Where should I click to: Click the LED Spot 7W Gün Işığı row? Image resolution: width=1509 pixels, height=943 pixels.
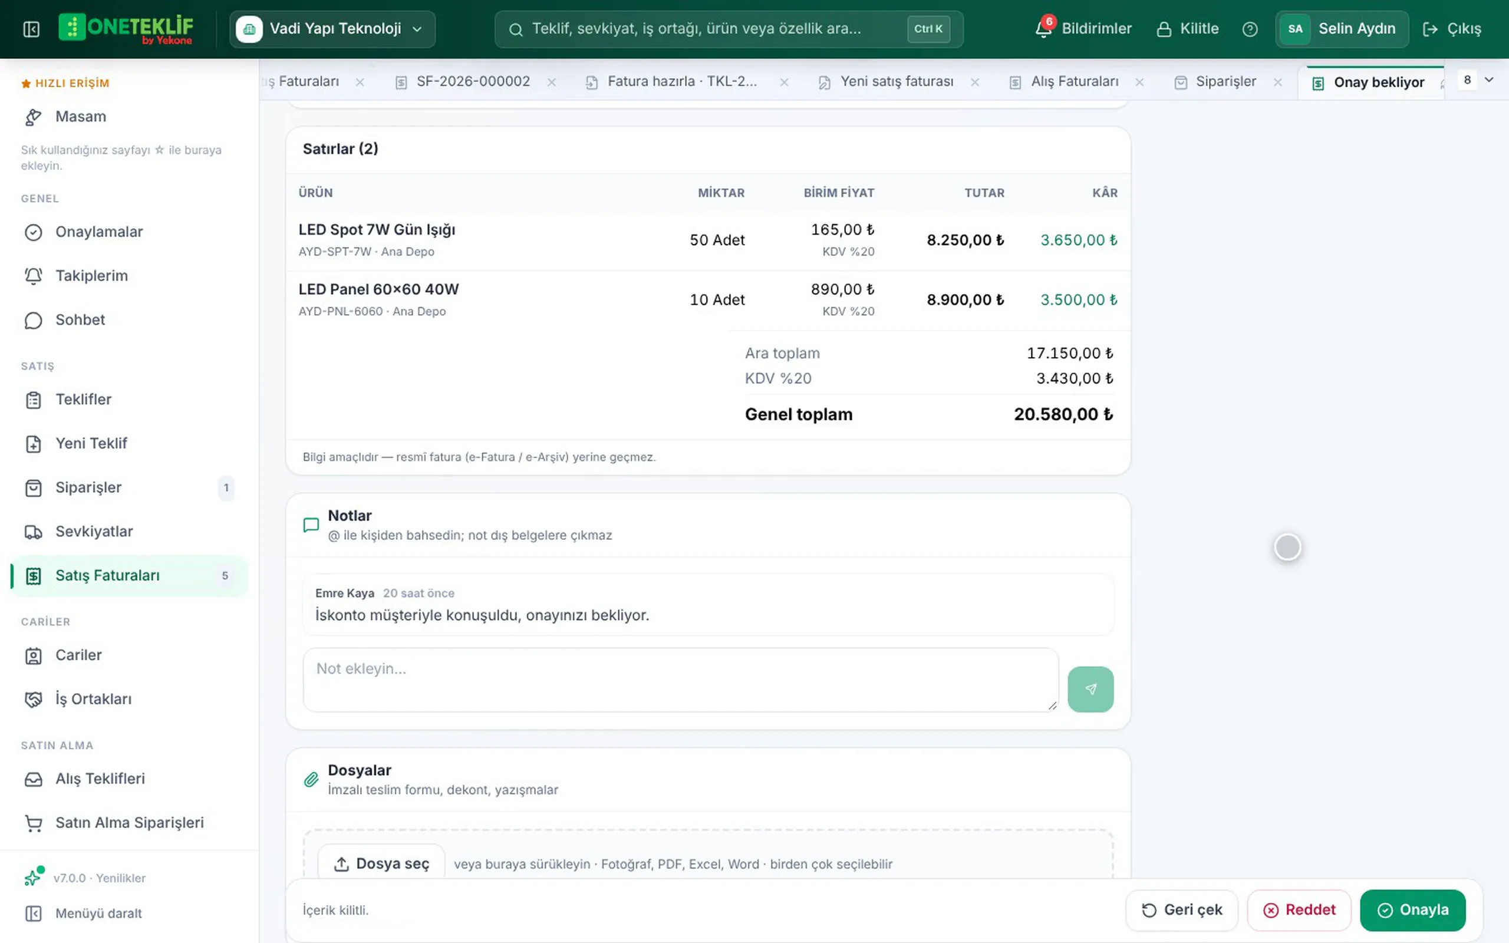tap(708, 240)
